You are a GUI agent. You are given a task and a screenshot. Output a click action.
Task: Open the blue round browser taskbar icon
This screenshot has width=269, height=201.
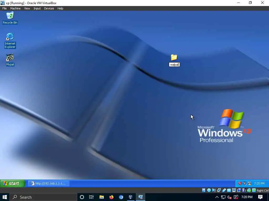[x=121, y=197]
